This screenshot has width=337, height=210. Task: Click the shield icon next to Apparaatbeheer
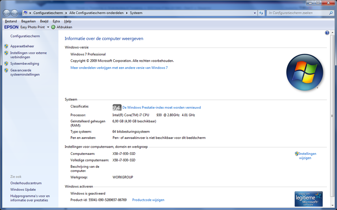[6, 46]
